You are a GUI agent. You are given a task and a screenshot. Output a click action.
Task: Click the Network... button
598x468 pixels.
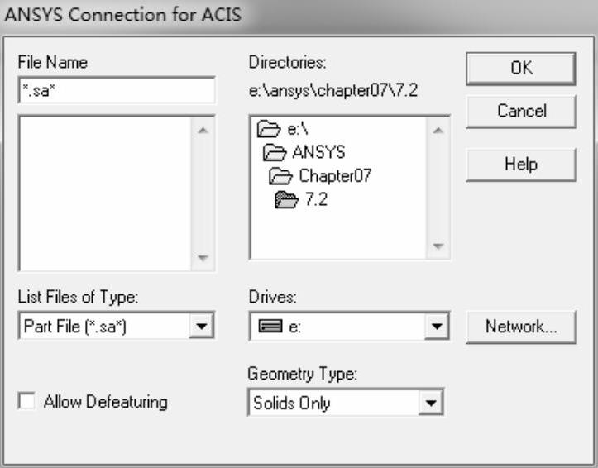coord(521,326)
